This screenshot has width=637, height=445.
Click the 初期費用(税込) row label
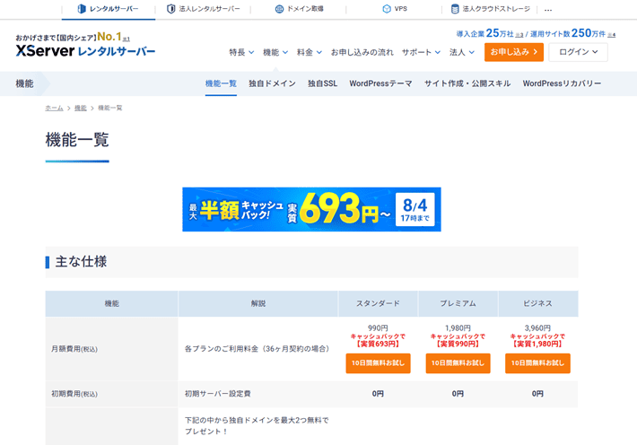pos(74,394)
